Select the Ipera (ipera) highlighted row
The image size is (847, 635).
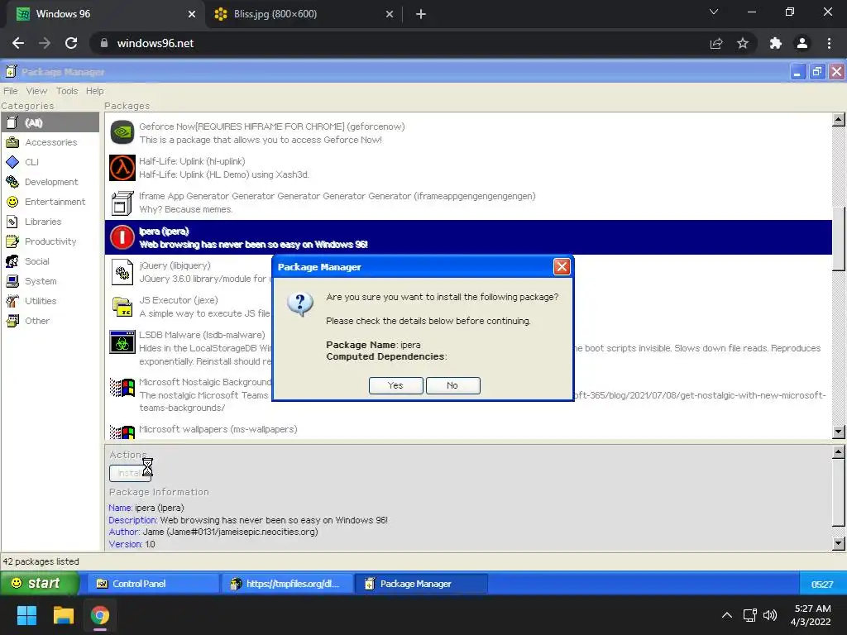[468, 237]
